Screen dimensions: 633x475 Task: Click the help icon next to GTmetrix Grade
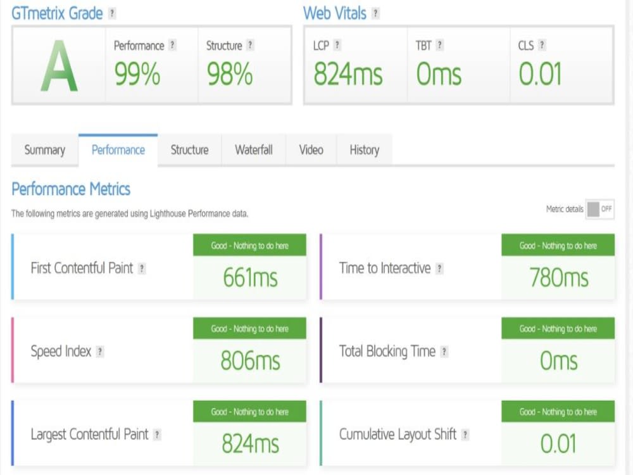click(112, 13)
